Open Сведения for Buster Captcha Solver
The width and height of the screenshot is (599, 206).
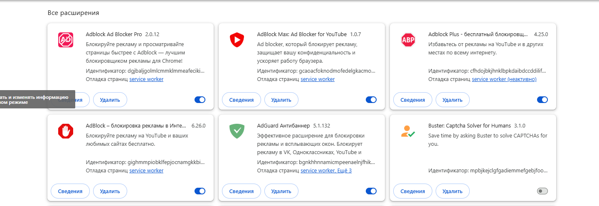tap(413, 191)
